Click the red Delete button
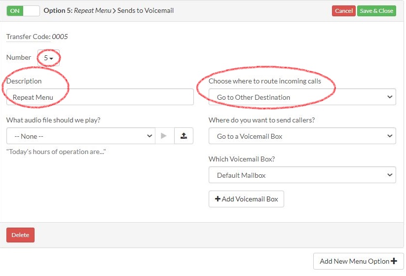Image resolution: width=406 pixels, height=276 pixels. (20, 235)
